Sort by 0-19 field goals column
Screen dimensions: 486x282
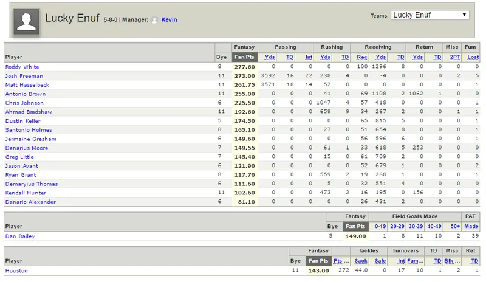pyautogui.click(x=380, y=226)
